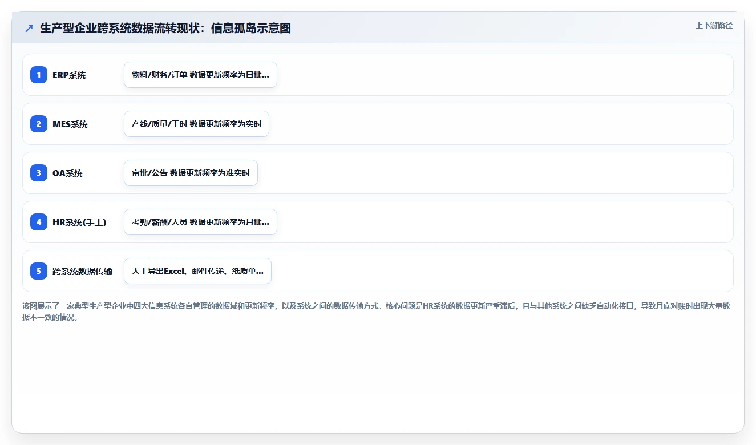Click the description paragraph below the rows
Screen dimensions: 756x445
click(377, 311)
